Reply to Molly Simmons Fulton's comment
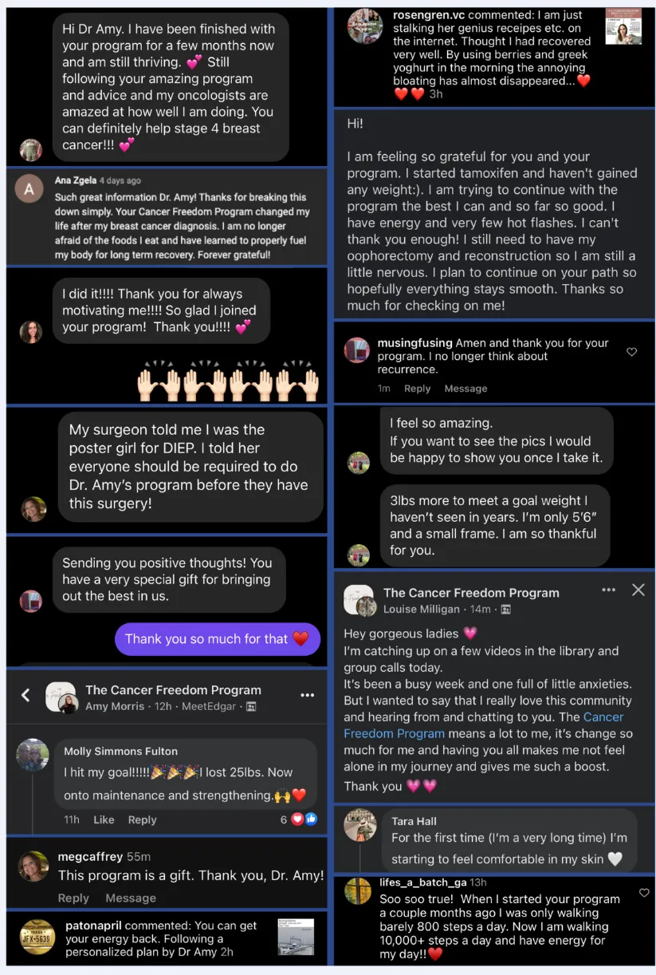This screenshot has height=975, width=656. point(142,819)
